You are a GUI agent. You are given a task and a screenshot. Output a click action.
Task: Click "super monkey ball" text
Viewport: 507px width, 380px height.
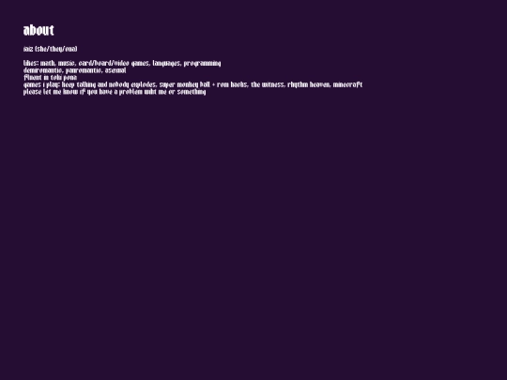185,85
